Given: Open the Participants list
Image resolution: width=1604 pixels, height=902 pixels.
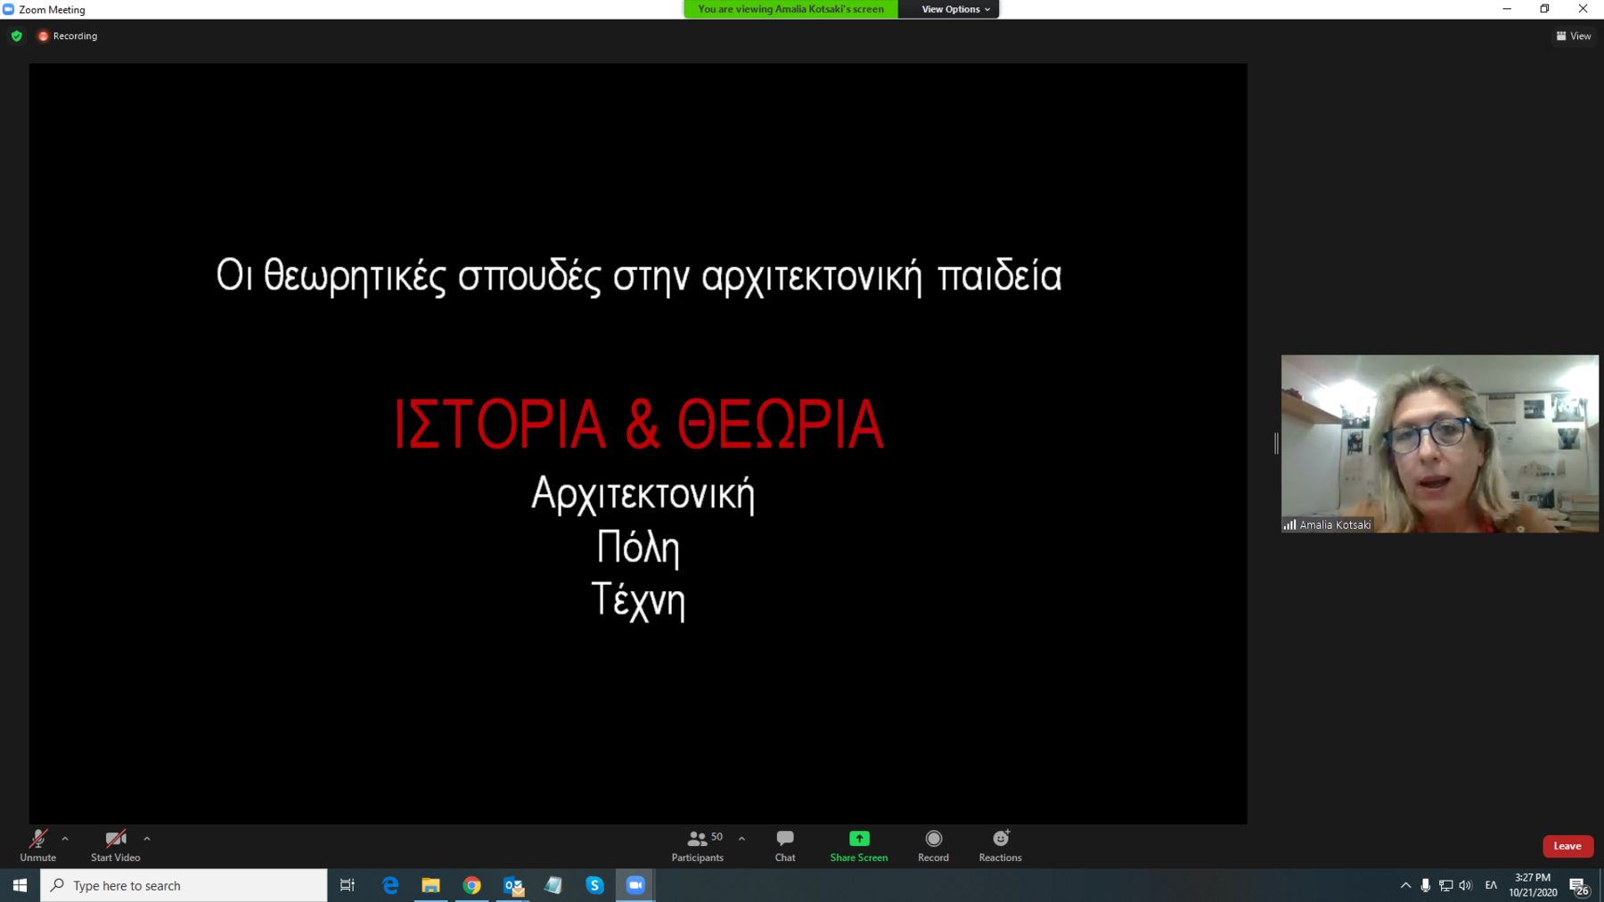Looking at the screenshot, I should click(698, 845).
